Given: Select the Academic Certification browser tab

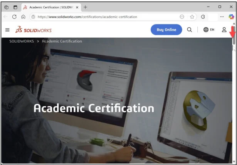Looking at the screenshot, I should click(51, 7).
